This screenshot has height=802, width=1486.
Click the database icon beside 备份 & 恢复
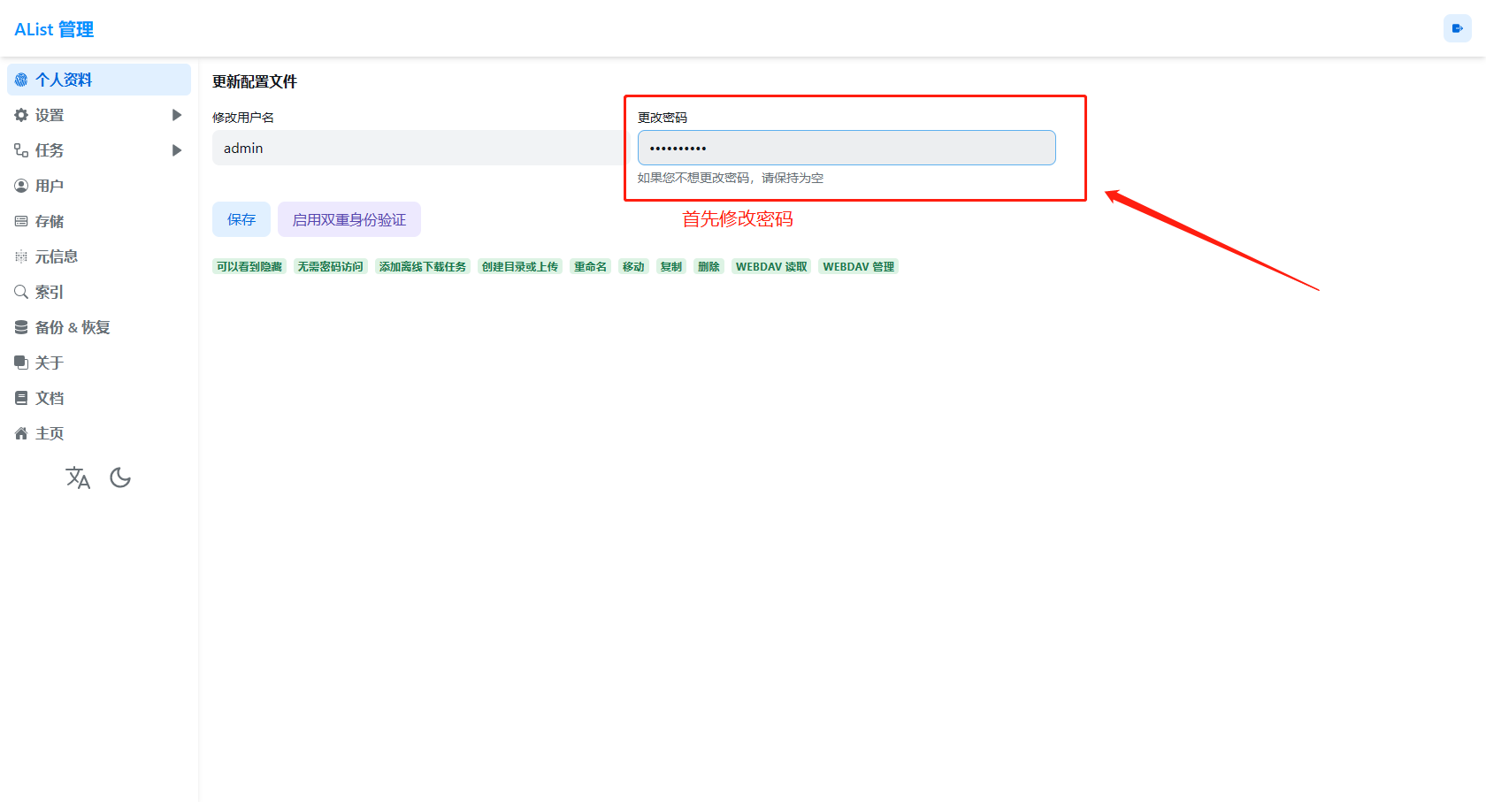[x=21, y=327]
